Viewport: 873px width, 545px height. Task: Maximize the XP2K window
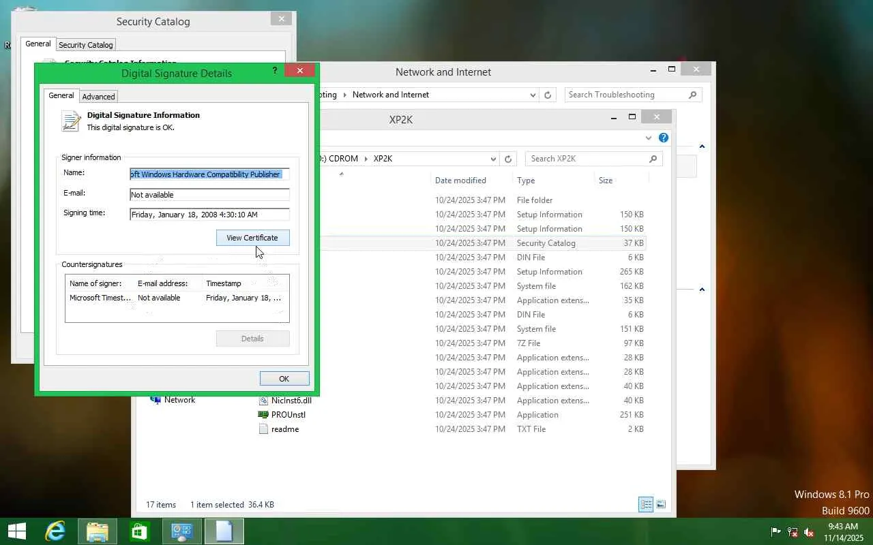[632, 117]
